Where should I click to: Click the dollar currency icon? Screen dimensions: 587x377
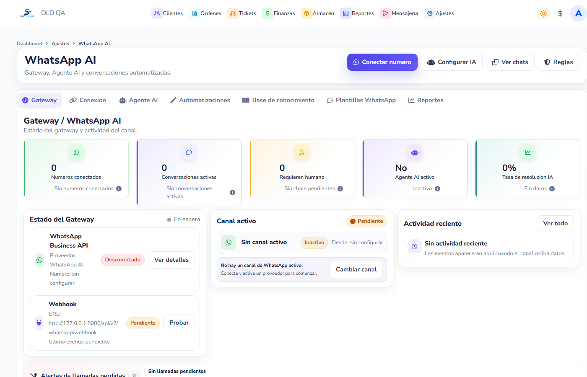560,13
